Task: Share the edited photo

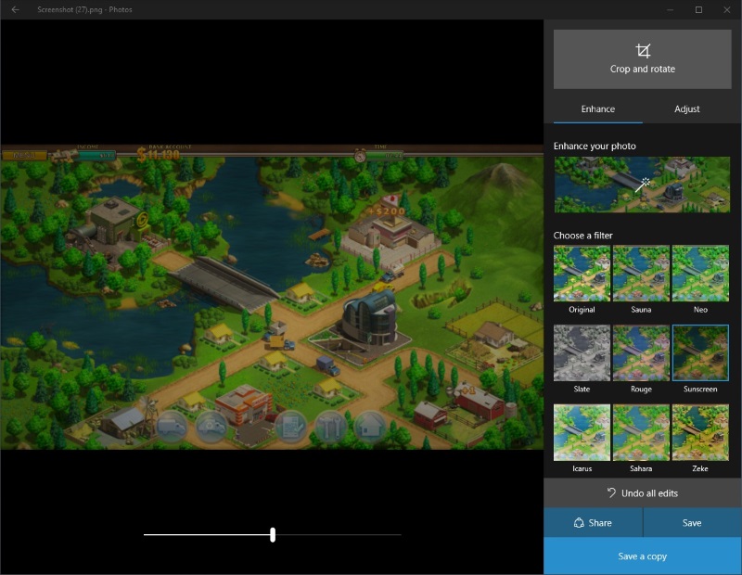Action: coord(593,523)
